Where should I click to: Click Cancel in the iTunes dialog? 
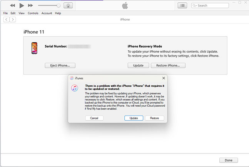94,118
